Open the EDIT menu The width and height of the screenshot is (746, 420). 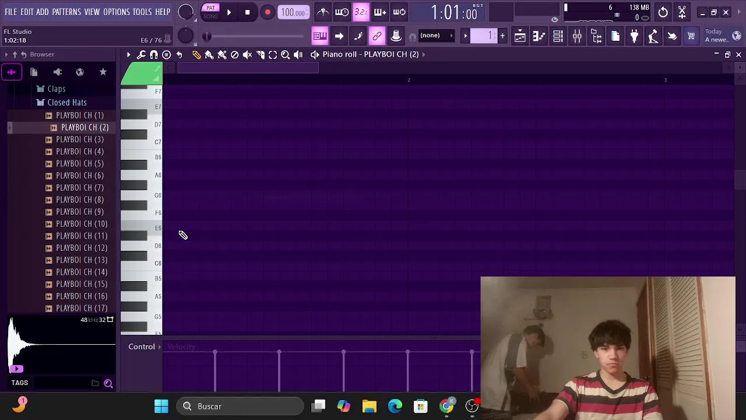27,12
